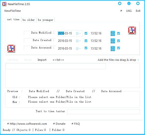Screen dimensions: 145x135
Task: Click the disabled Reset button
Action: click(x=28, y=60)
